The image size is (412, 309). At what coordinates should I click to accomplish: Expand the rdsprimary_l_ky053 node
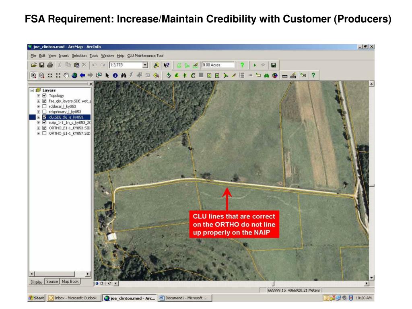[x=38, y=112]
